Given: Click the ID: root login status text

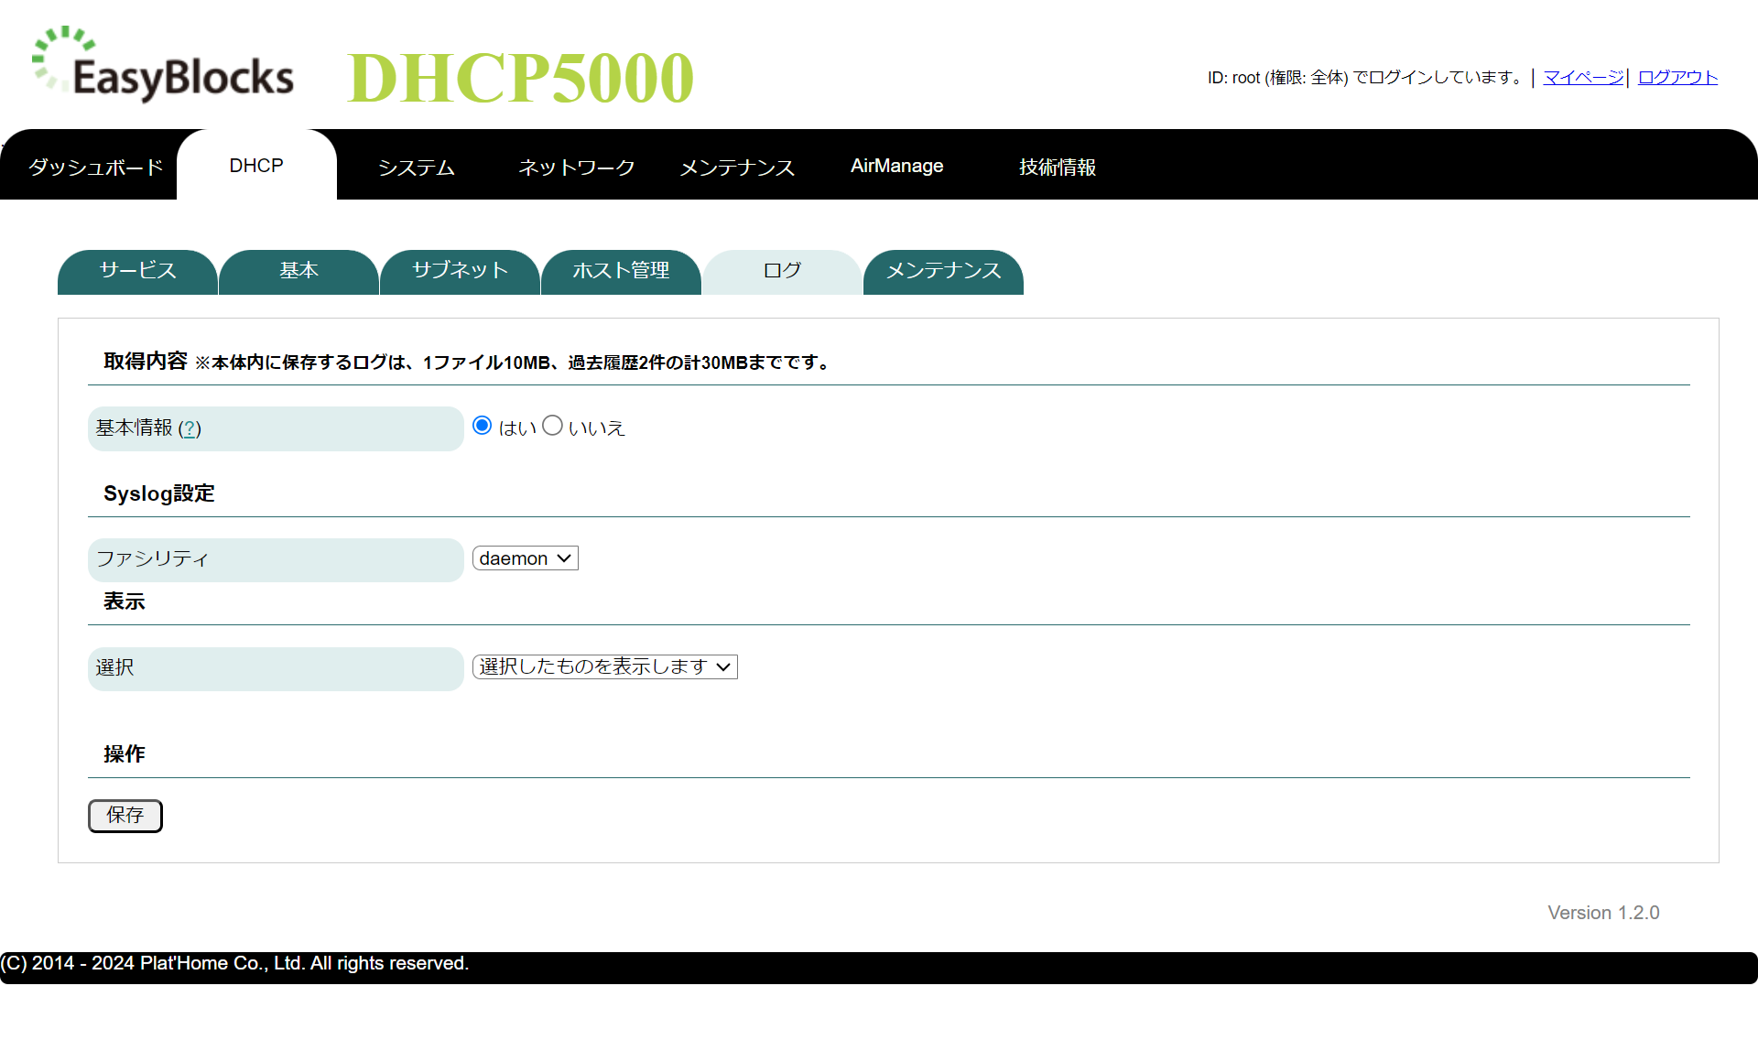Looking at the screenshot, I should coord(1367,78).
